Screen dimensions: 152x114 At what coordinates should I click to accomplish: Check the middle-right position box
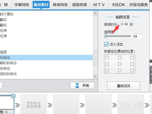(132, 64)
